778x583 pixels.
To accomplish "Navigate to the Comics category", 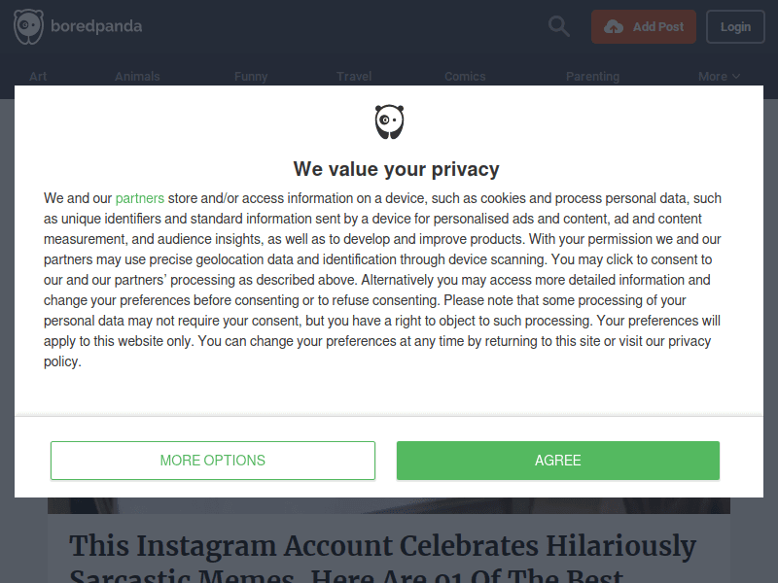I will (x=465, y=77).
